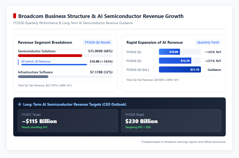Click the ~$115 Billion figure
Image resolution: width=239 pixels, height=158 pixels.
pyautogui.click(x=39, y=121)
